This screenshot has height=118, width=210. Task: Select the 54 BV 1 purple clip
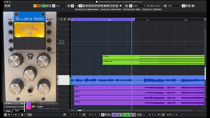coord(139,88)
